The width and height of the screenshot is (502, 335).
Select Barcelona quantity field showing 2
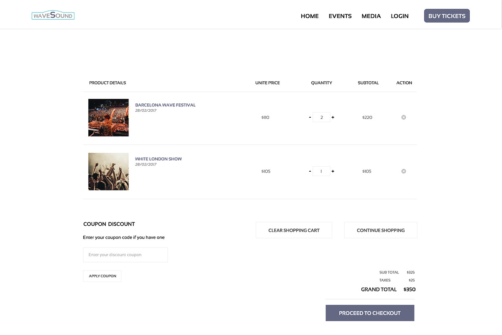click(321, 117)
